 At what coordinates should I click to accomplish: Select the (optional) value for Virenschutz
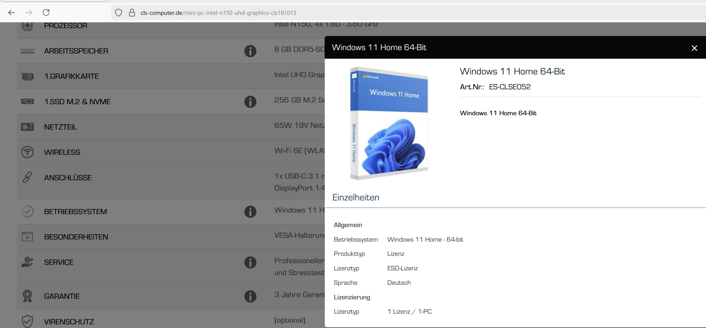coord(290,320)
